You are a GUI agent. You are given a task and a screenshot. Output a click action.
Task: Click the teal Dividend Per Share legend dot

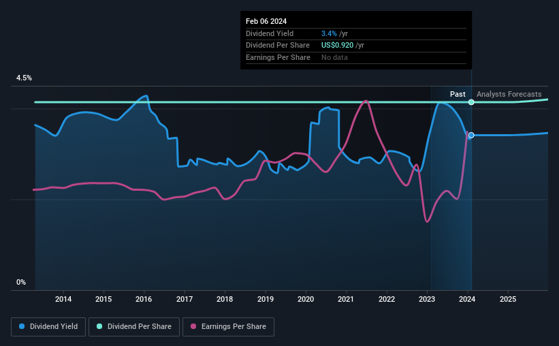[99, 326]
